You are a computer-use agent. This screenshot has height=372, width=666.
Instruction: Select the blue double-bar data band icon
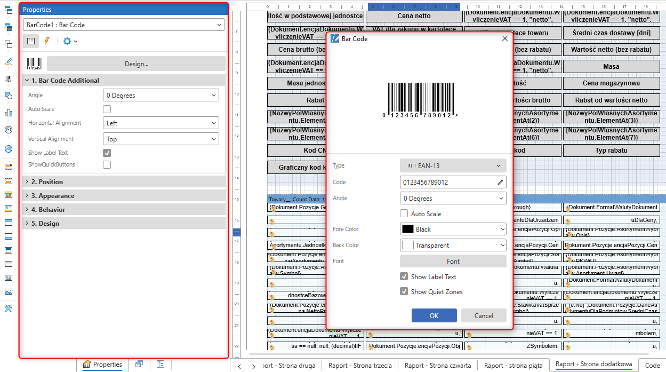point(9,250)
